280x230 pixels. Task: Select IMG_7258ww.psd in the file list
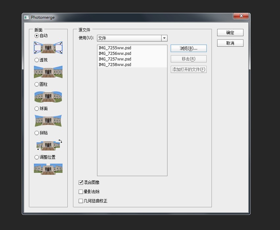pyautogui.click(x=132, y=64)
